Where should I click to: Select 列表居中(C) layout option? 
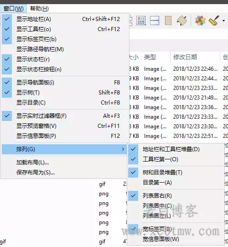(x=176, y=206)
